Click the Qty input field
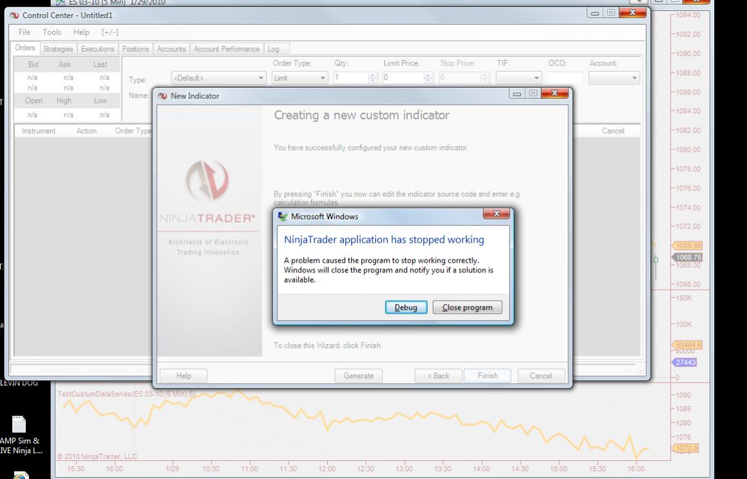This screenshot has width=747, height=479. tap(351, 77)
